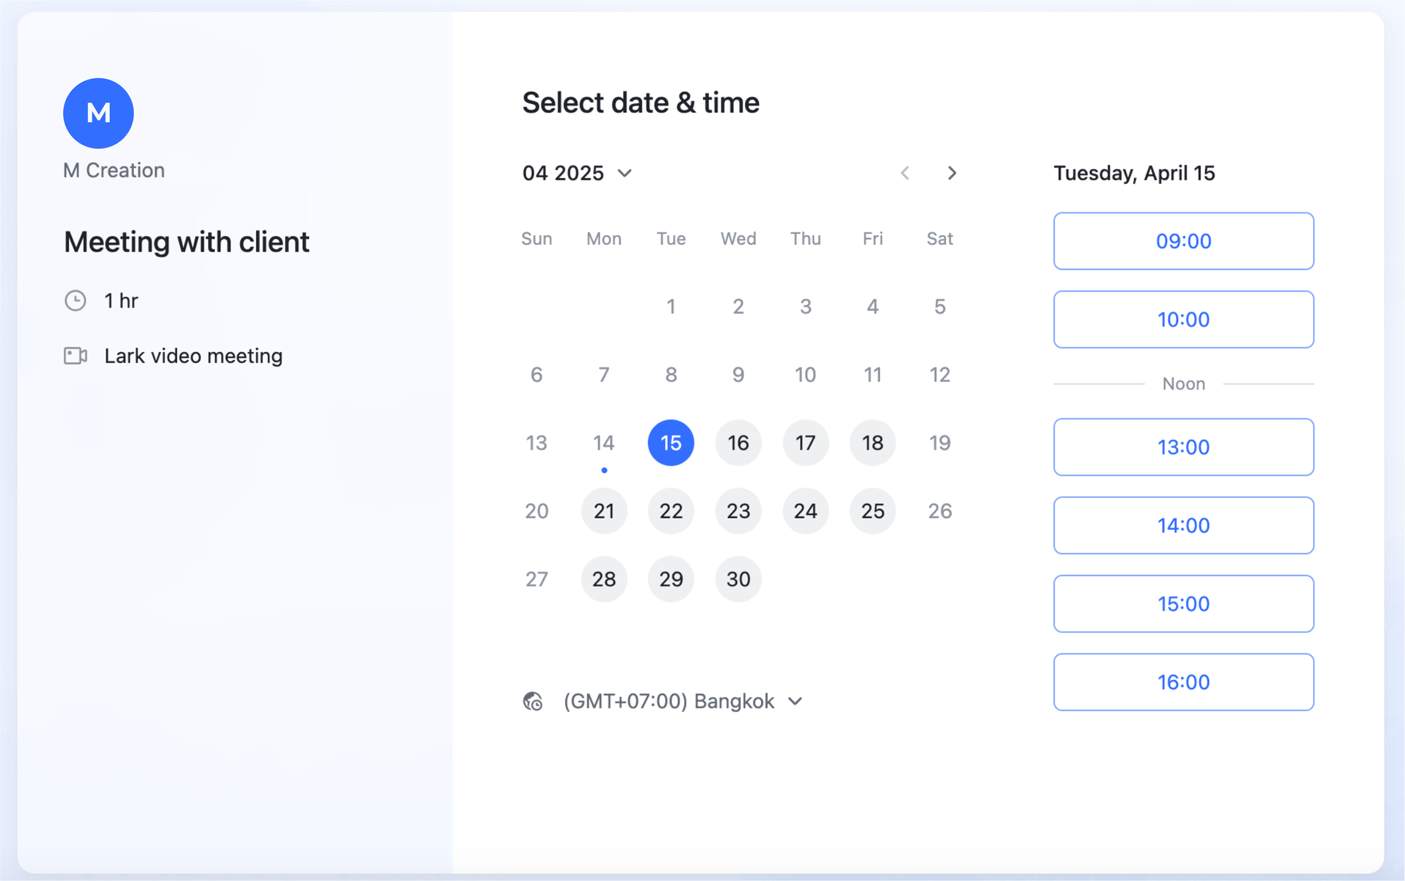The height and width of the screenshot is (881, 1405).
Task: Select April 30 on the calendar
Action: tap(738, 579)
